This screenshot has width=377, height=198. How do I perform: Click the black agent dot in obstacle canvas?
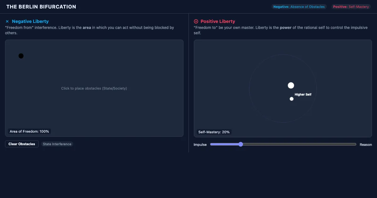[x=21, y=56]
